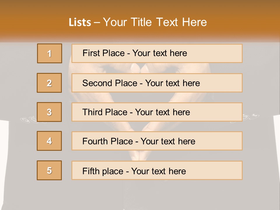Click the number 5 box
This screenshot has width=280, height=210.
49,170
